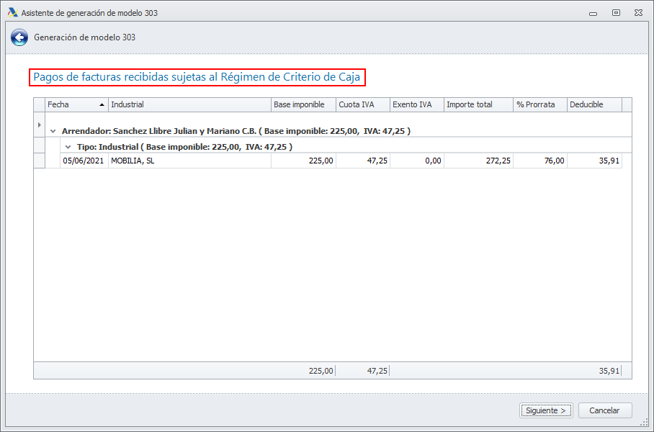
Task: Click the % Prorrata column header
Action: click(540, 104)
